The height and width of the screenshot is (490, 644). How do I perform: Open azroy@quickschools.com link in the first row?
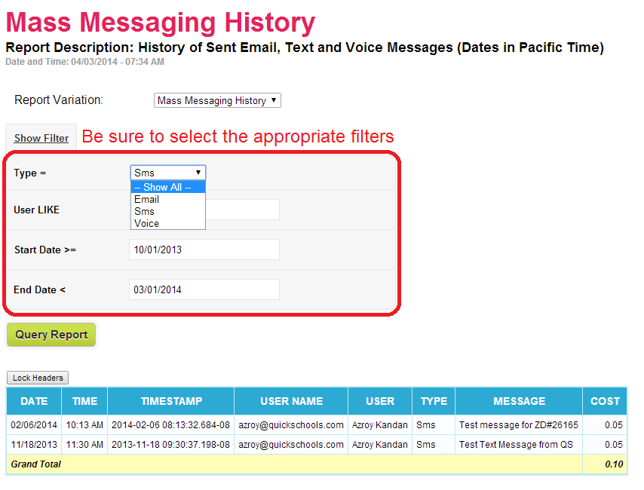[291, 423]
